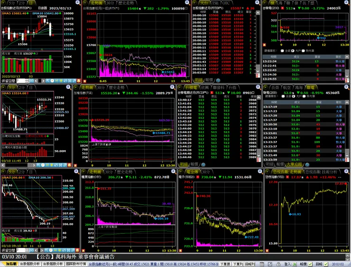Open round dropdown before the 大台 tab

pyautogui.click(x=194, y=3)
